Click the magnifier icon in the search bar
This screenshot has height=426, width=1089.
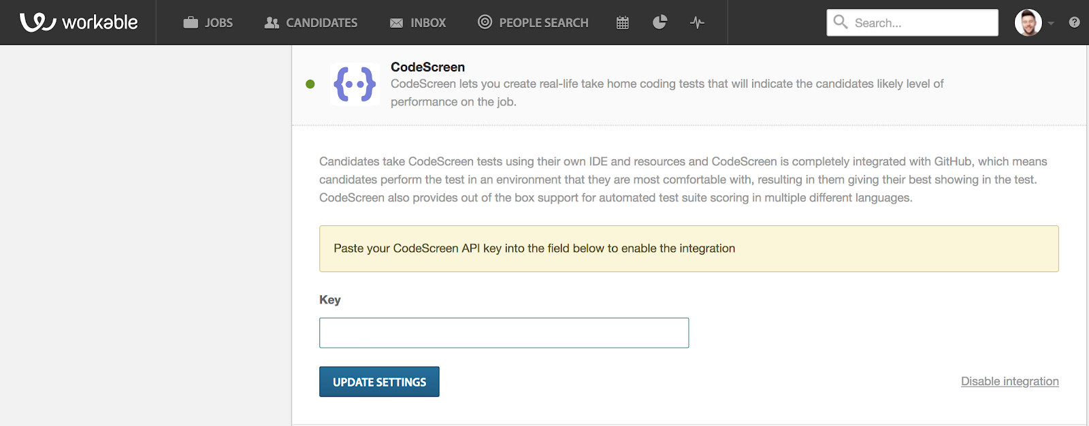[x=840, y=22]
